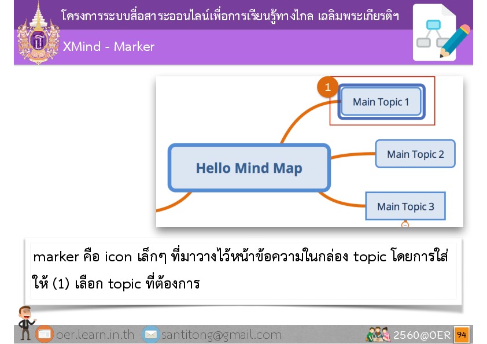Image resolution: width=487 pixels, height=344 pixels.
Task: Click the royal emblem logo in the header
Action: 38,34
